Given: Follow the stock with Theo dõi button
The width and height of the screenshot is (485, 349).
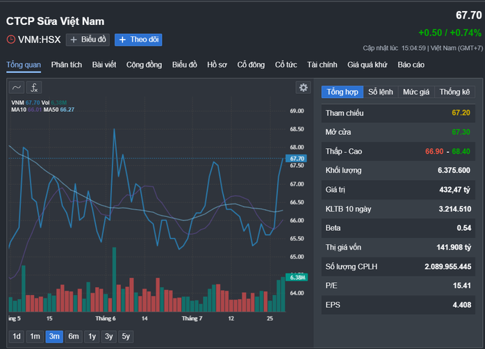Looking at the screenshot, I should 138,40.
